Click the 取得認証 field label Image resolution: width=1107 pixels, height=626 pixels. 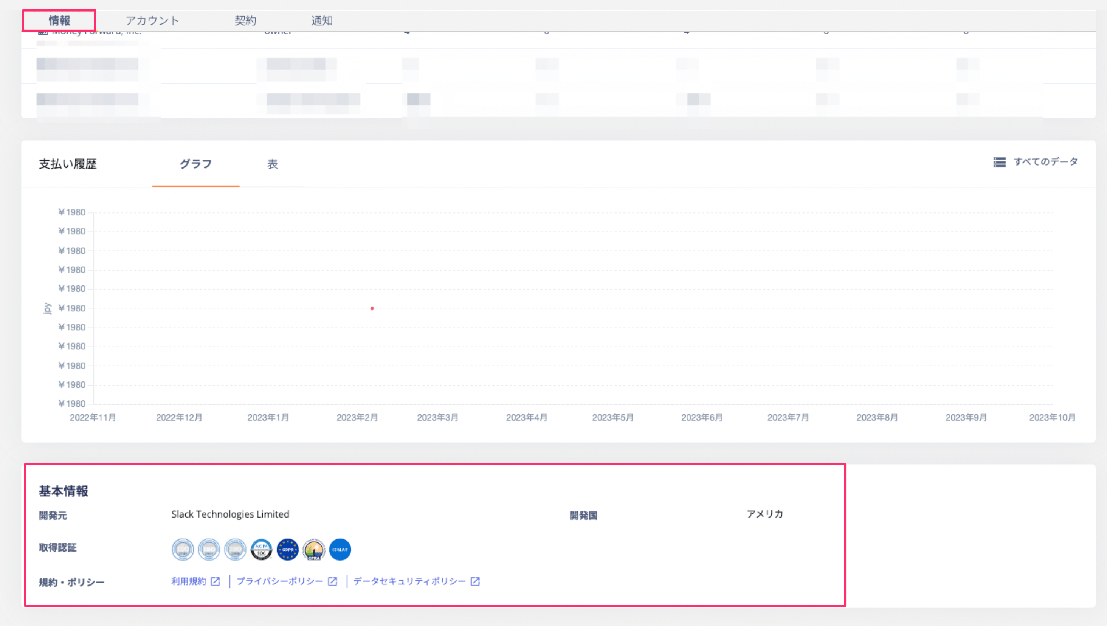(x=57, y=548)
